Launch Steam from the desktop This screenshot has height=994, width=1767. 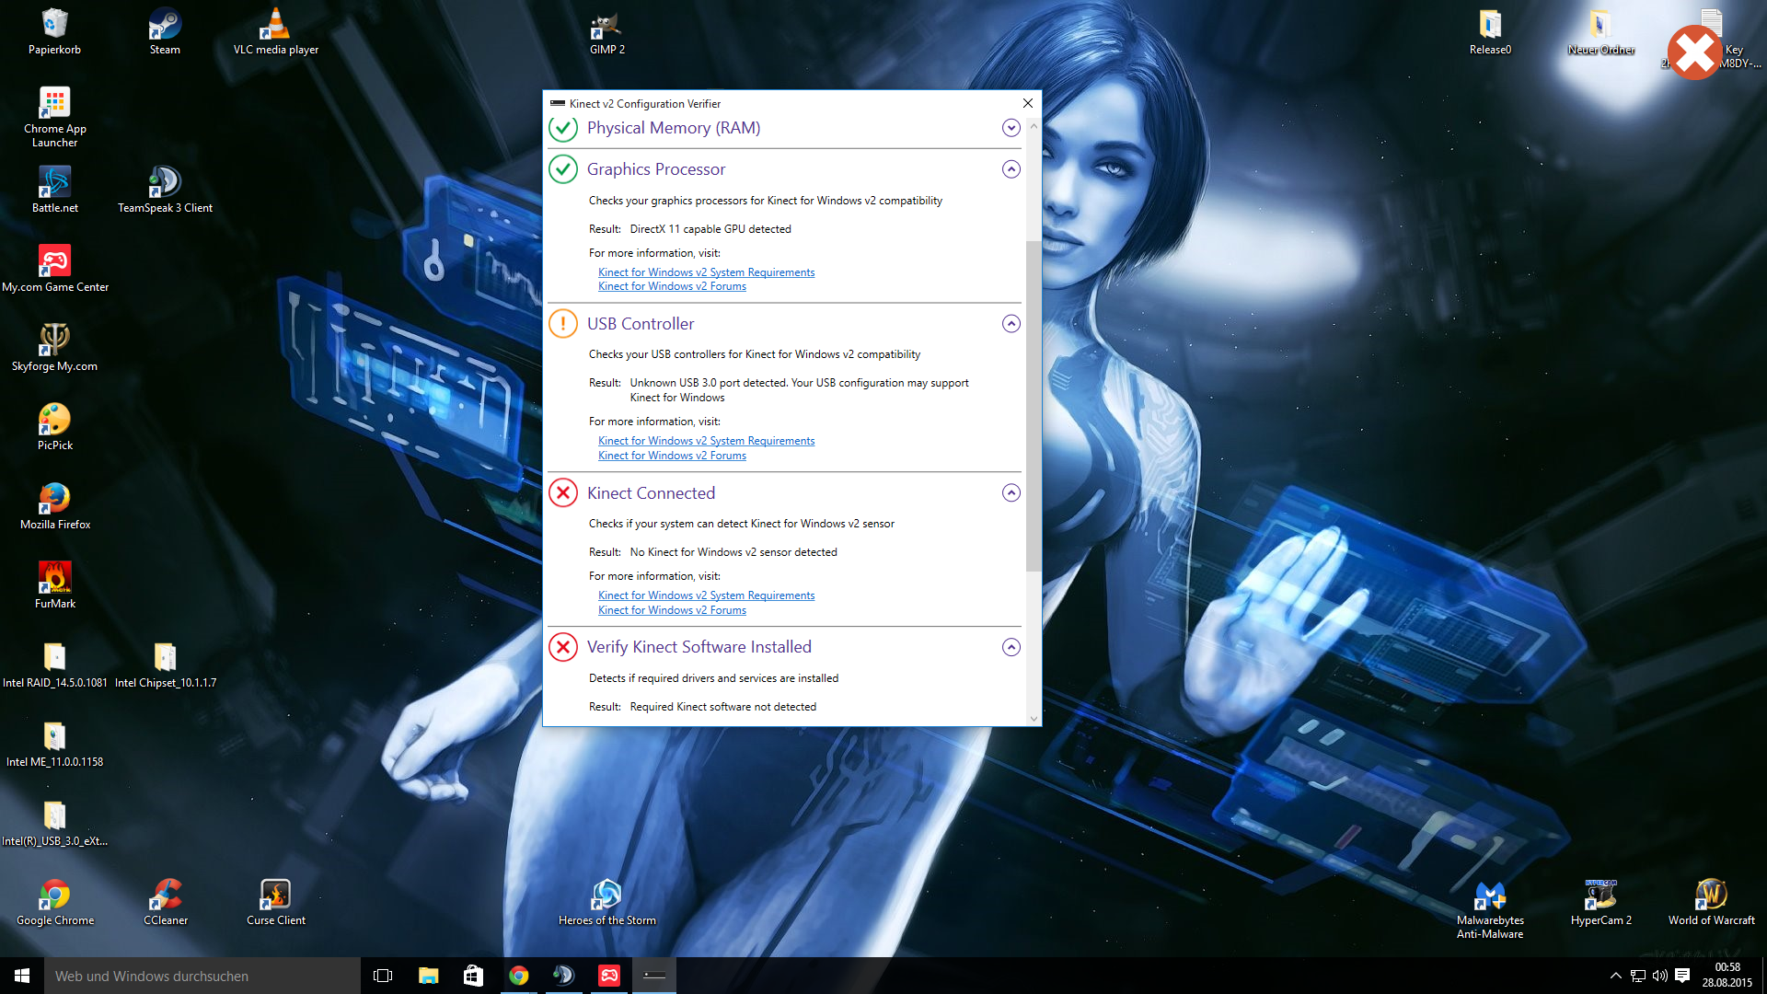pos(165,31)
